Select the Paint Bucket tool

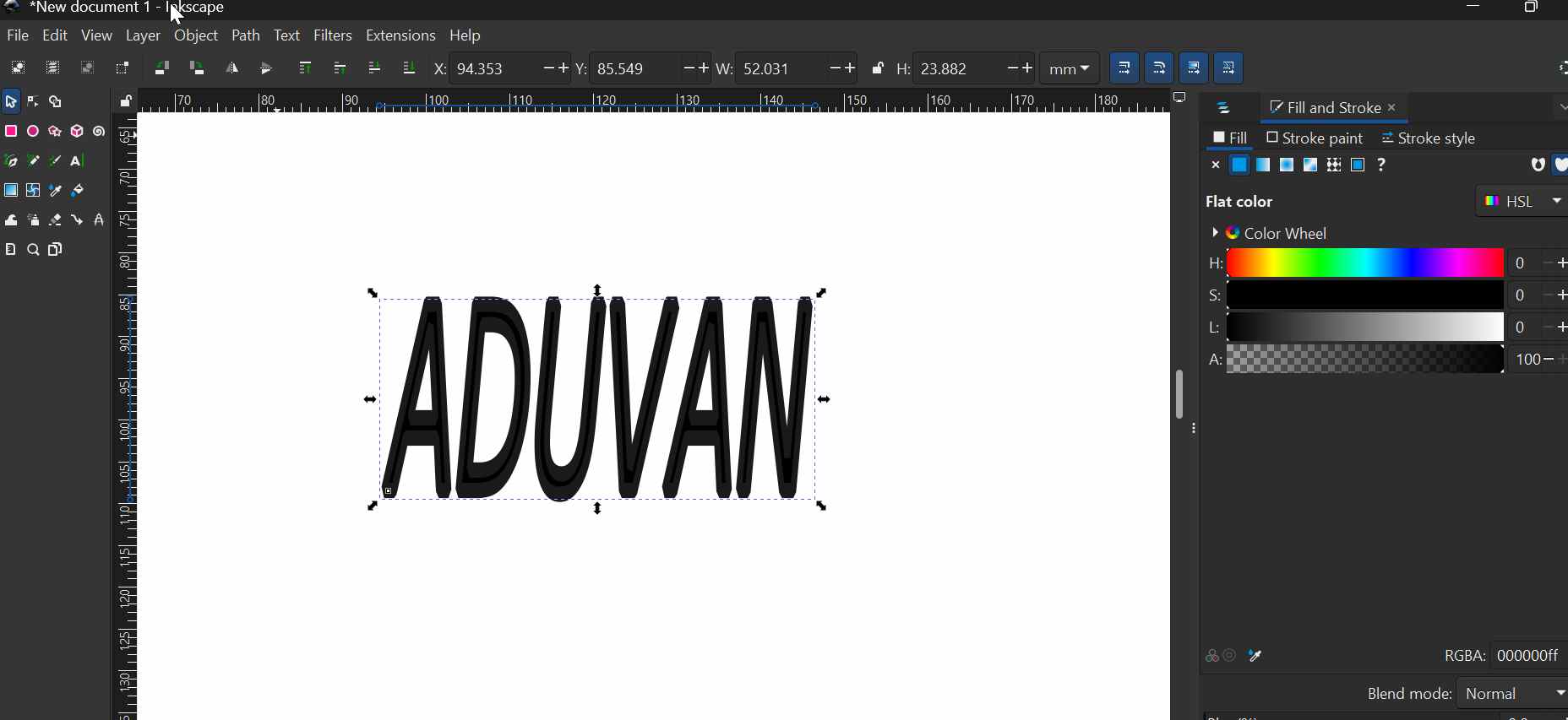[77, 191]
